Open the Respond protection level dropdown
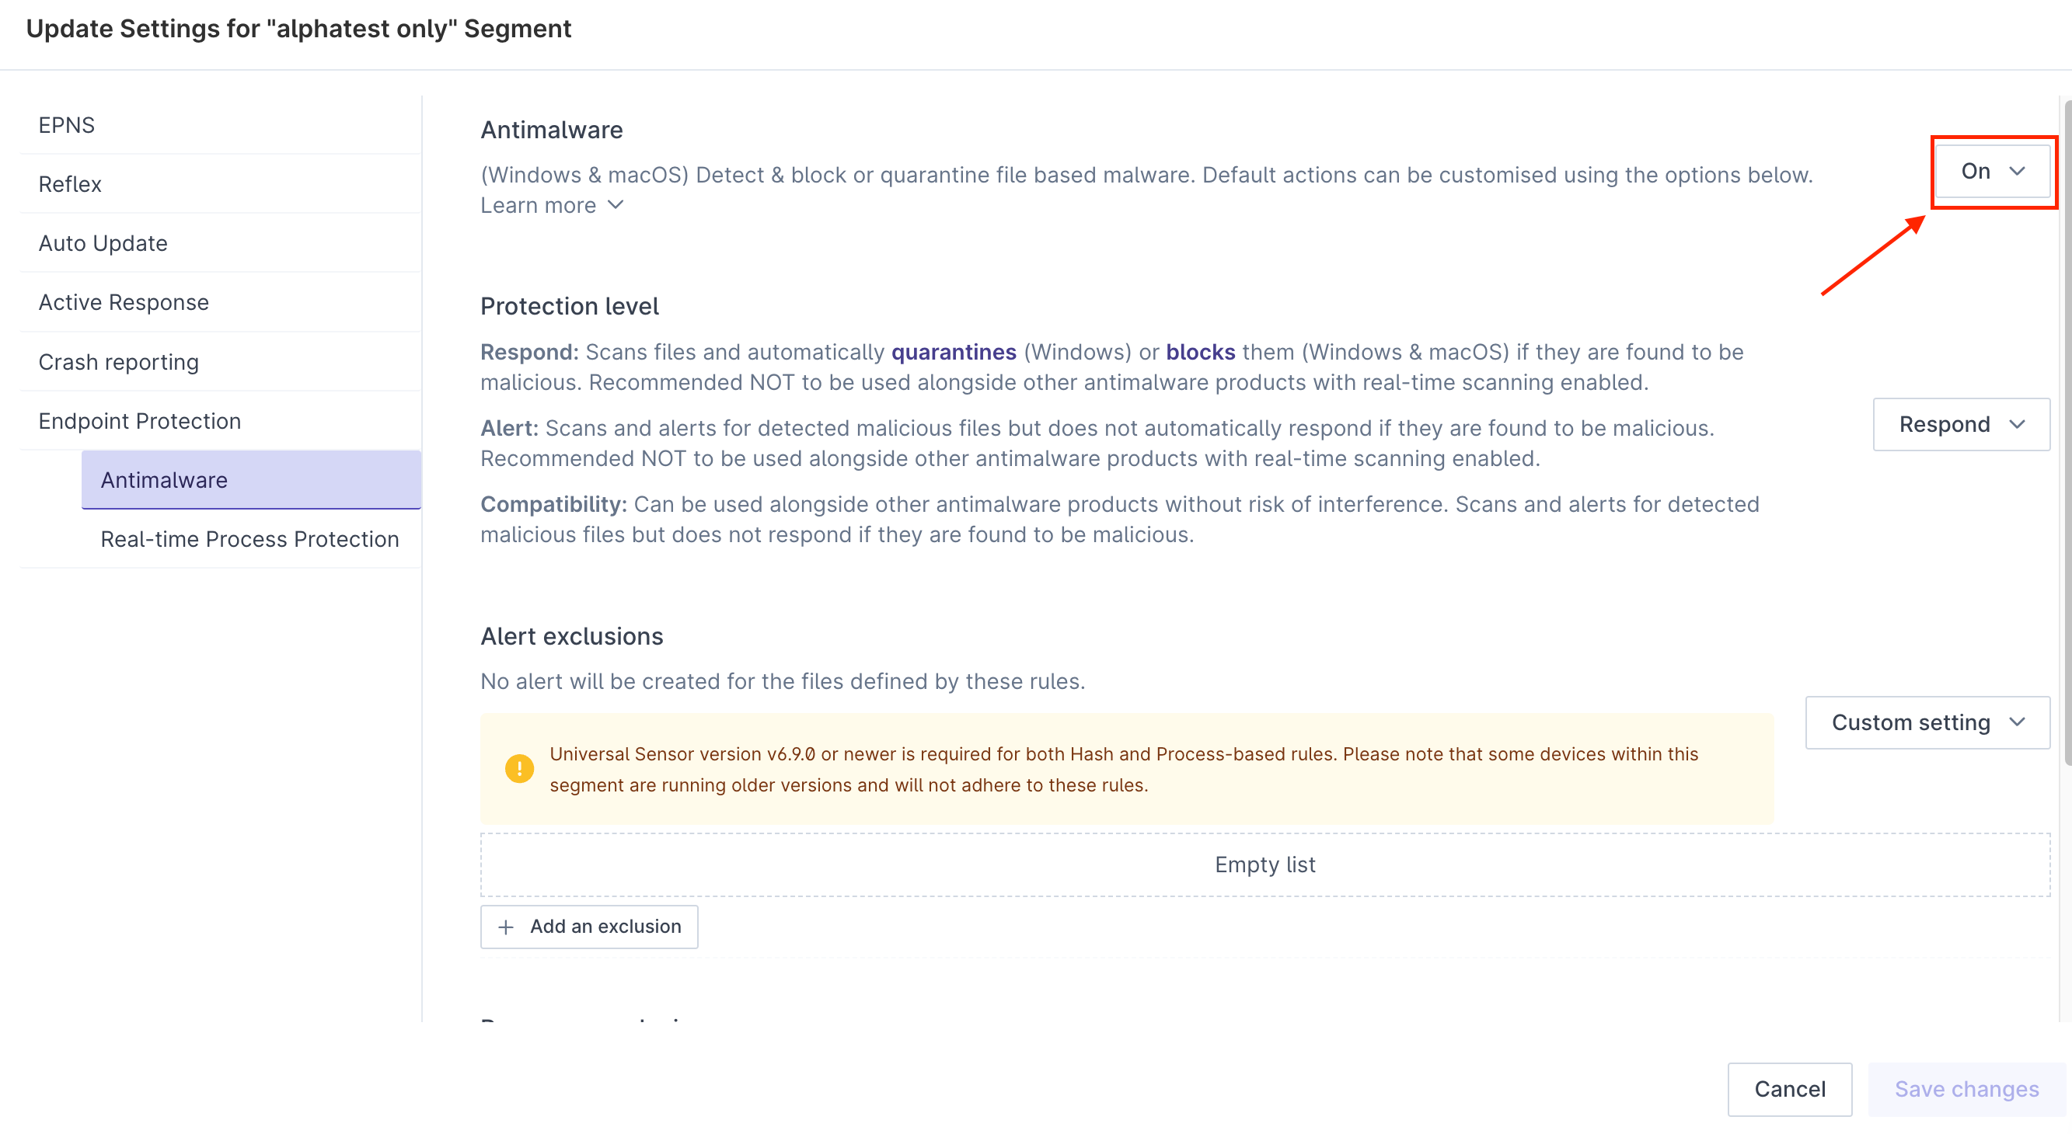The image size is (2072, 1134). pos(1961,424)
